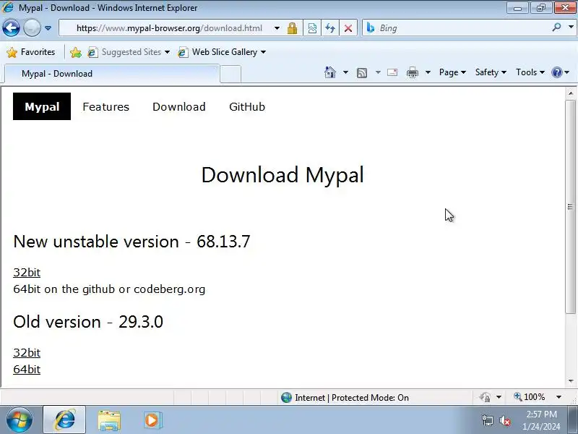This screenshot has width=578, height=434.
Task: Select the Mypal - Download tab
Action: point(112,74)
